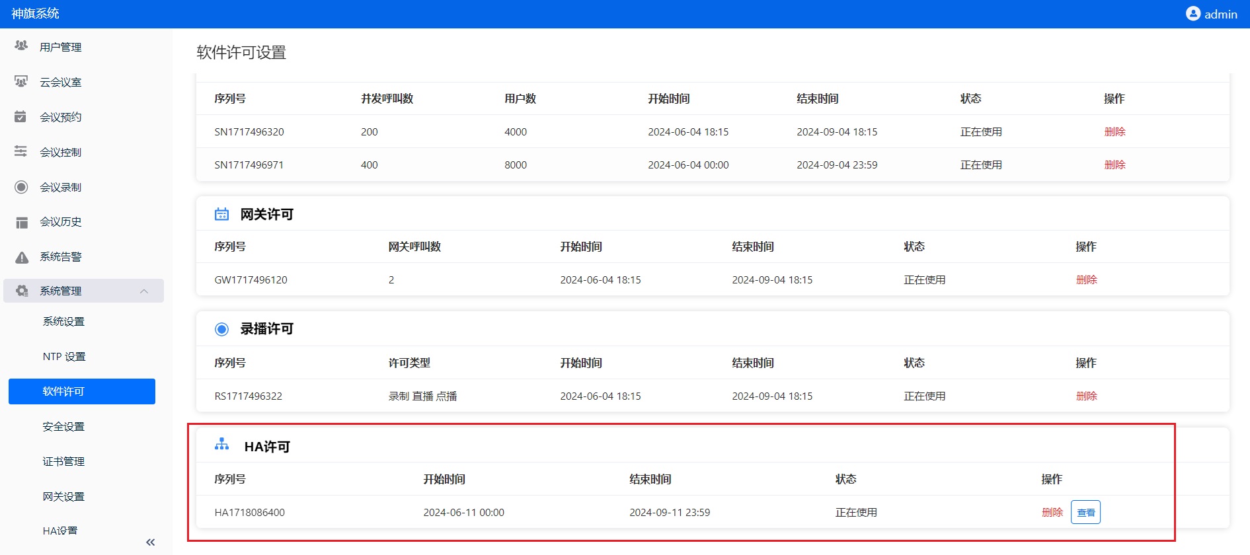
Task: Click the HA许可 network icon
Action: [221, 445]
